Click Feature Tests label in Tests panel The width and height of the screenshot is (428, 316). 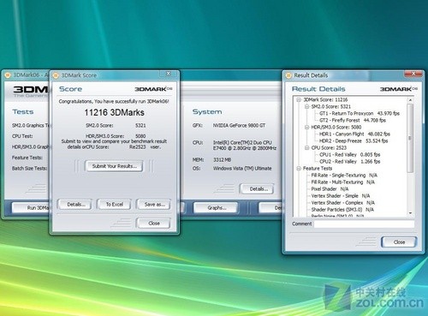coord(27,158)
